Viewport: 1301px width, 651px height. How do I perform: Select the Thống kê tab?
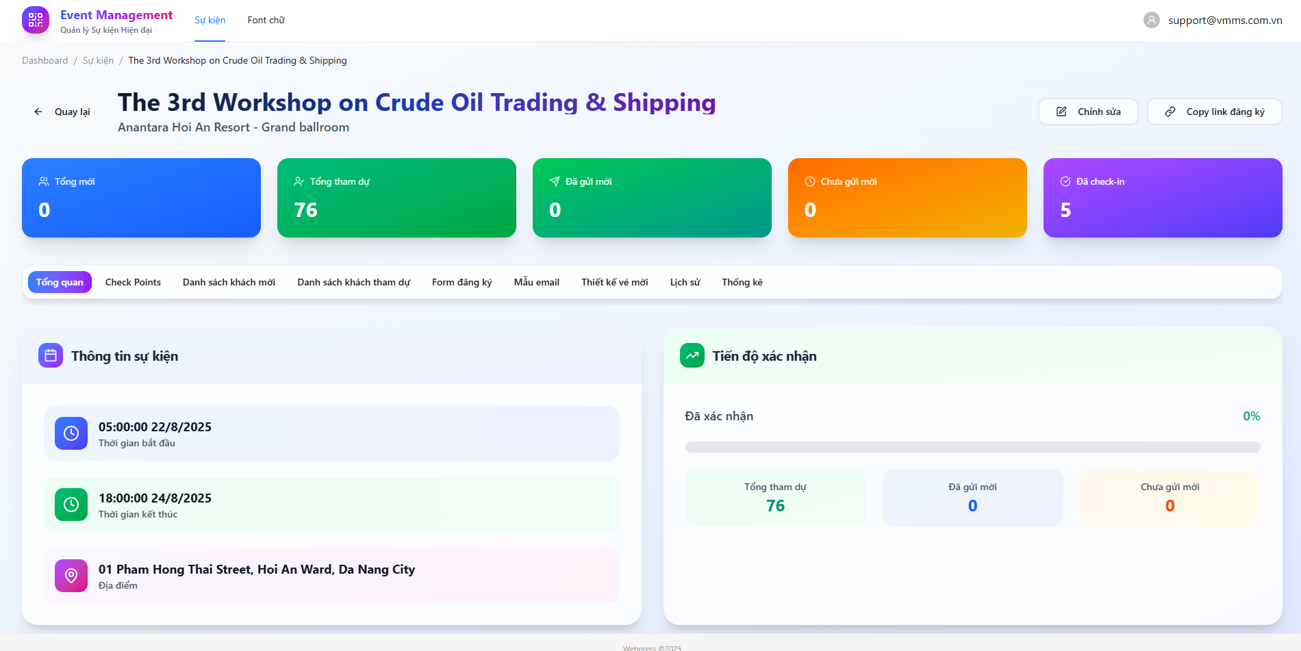pos(742,282)
